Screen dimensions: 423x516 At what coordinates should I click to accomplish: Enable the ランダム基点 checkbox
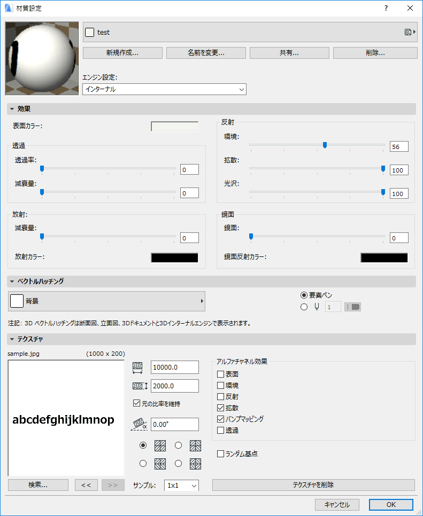coord(220,454)
